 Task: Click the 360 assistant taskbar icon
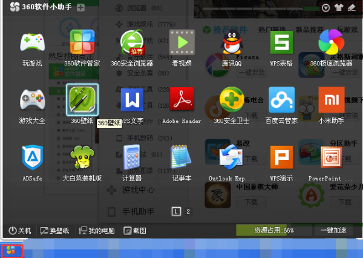11,251
